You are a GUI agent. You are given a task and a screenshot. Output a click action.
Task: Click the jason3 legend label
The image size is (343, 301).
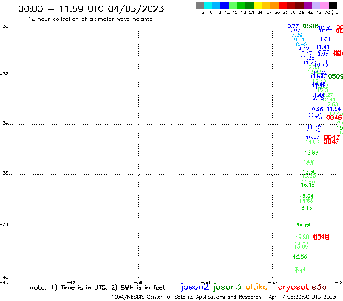(x=227, y=287)
